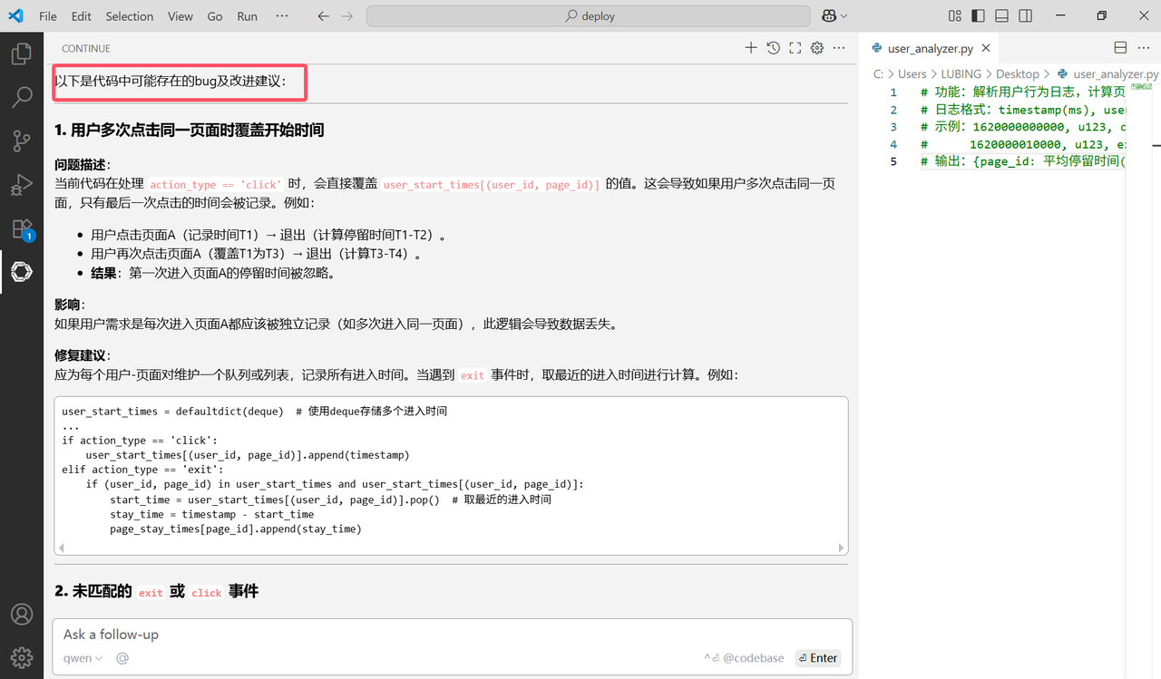Open the Selection menu

[x=130, y=16]
